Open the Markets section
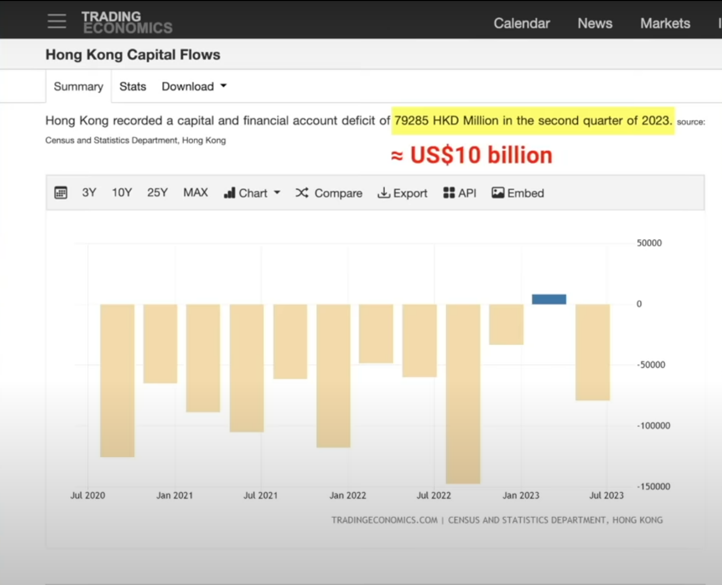The image size is (722, 585). 665,23
